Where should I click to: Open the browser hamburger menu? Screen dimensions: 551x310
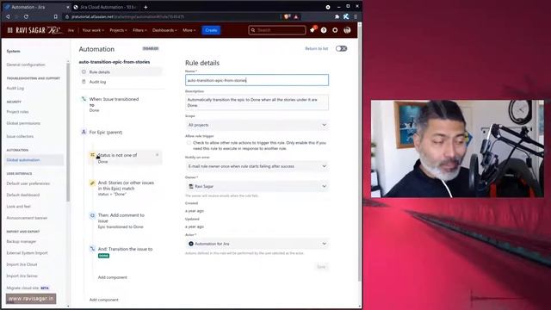(356, 16)
